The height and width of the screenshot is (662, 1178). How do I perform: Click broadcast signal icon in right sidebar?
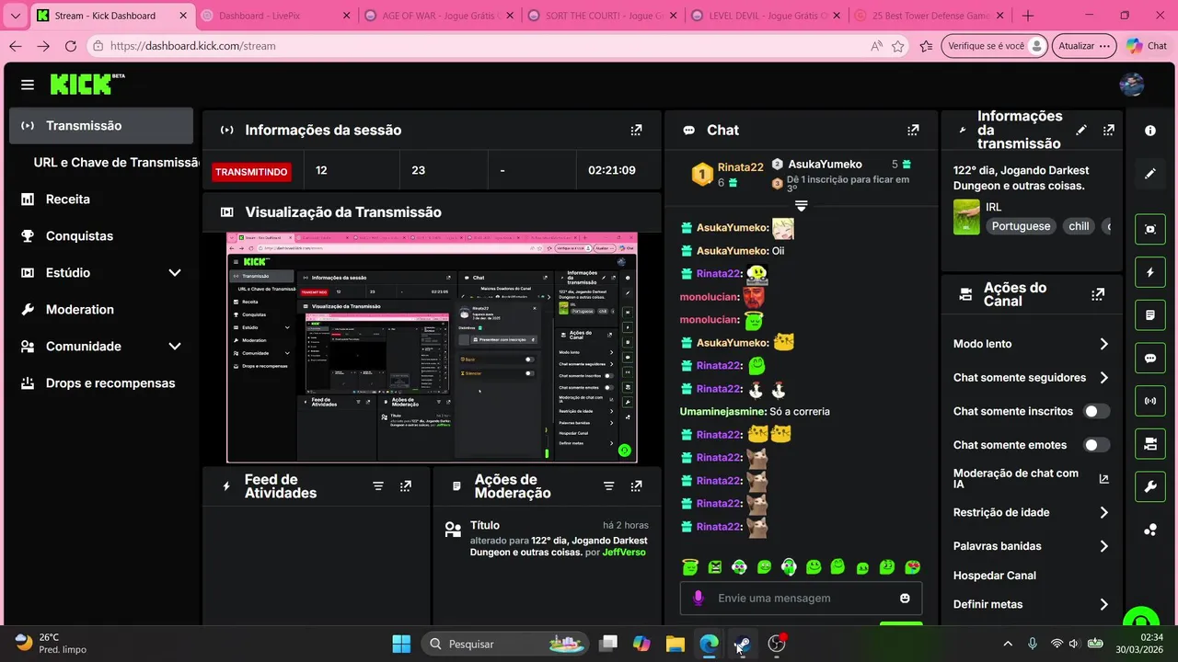(x=1150, y=401)
